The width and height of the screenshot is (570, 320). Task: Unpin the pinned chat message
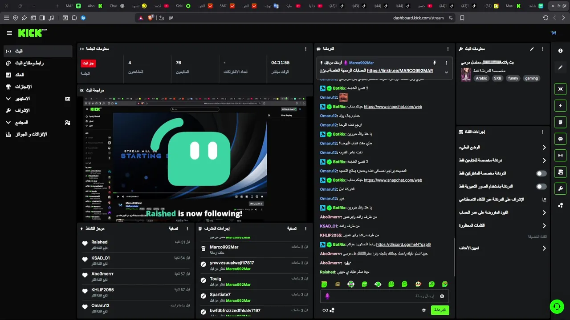(x=435, y=63)
